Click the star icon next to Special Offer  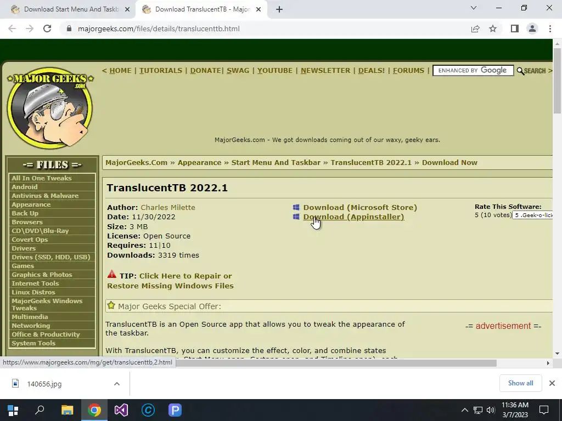coord(111,305)
